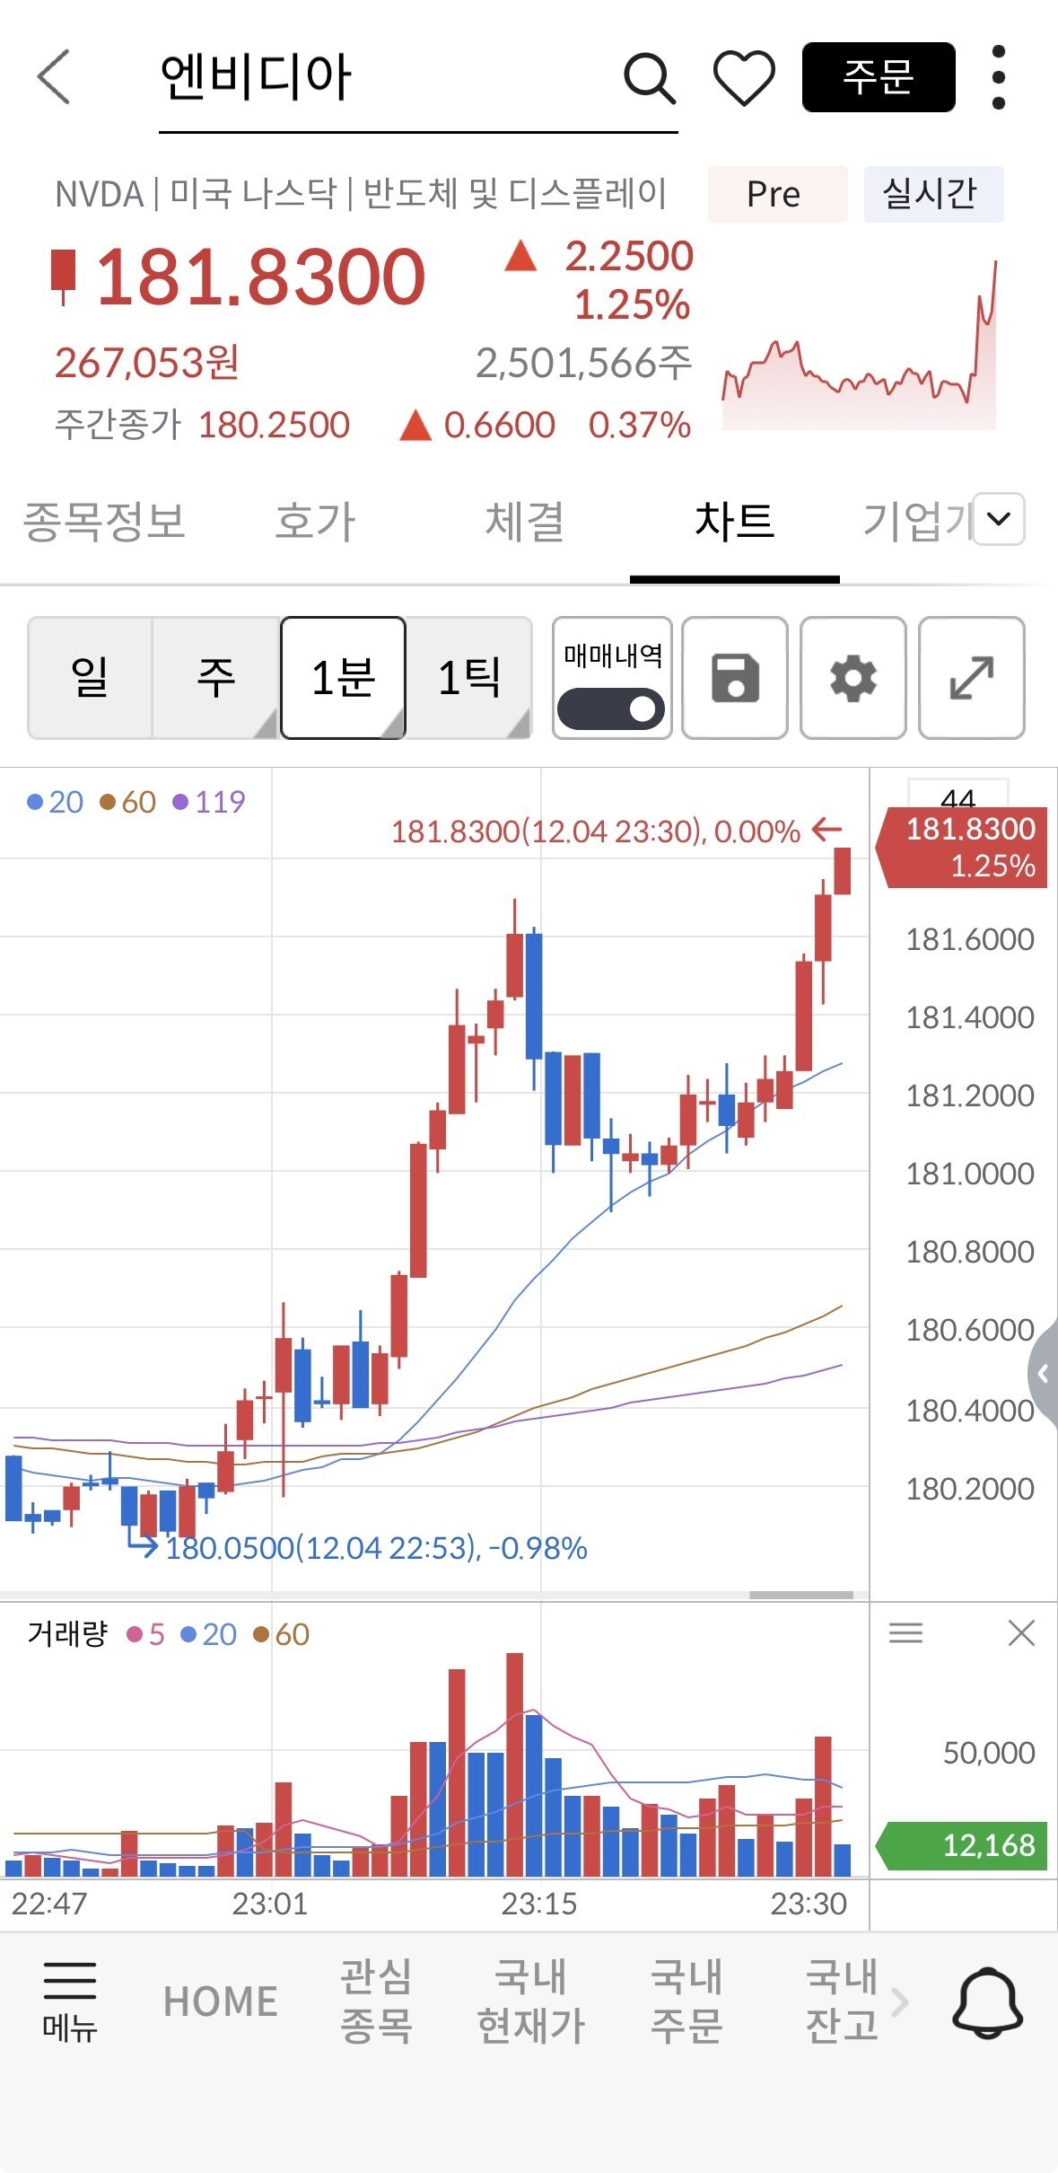Open 국내잔고 in the bottom bar
The height and width of the screenshot is (2173, 1058).
(842, 2001)
